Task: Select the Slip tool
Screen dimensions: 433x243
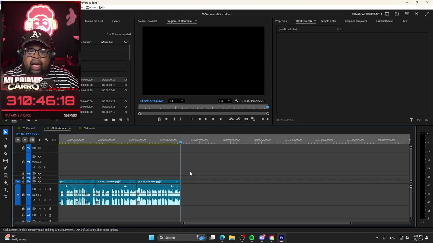Action: 5,161
